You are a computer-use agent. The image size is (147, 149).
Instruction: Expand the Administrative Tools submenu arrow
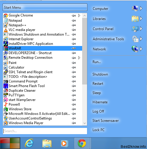141,39
